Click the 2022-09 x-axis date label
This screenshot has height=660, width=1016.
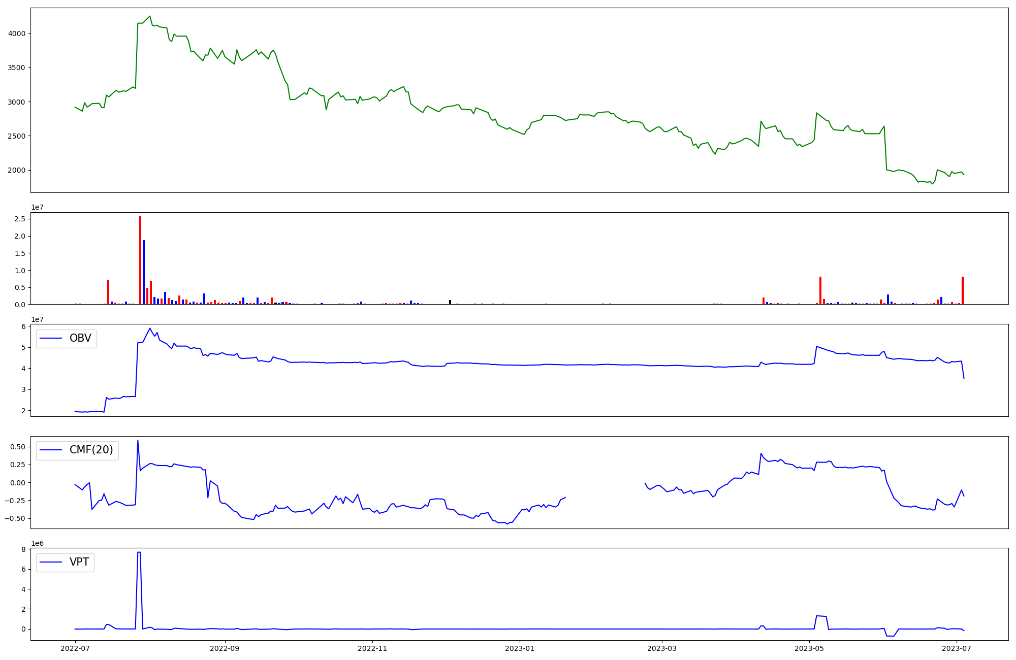[225, 648]
